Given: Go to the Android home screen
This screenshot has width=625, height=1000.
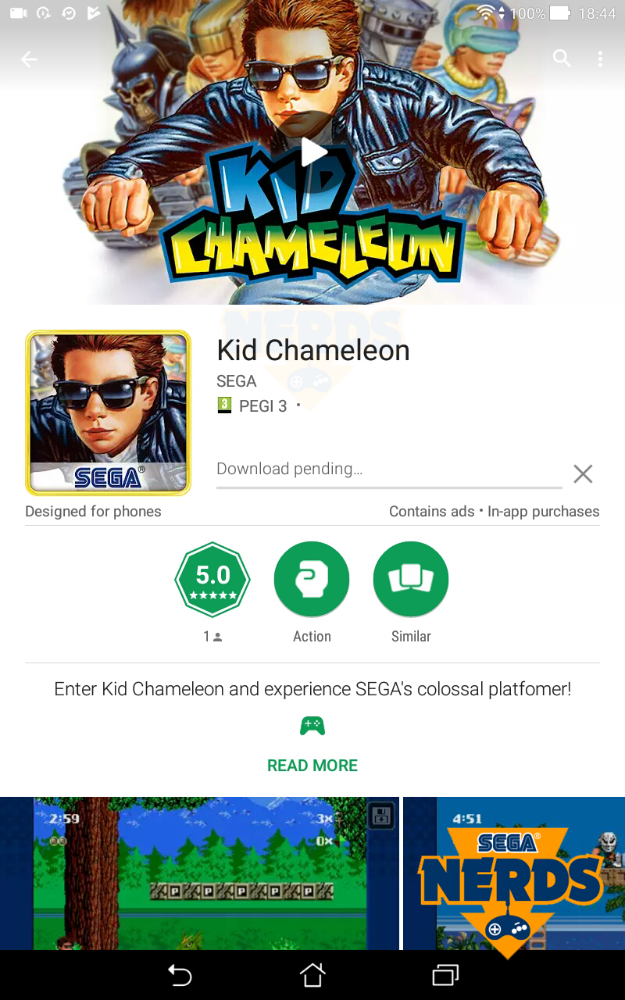Looking at the screenshot, I should pos(312,975).
